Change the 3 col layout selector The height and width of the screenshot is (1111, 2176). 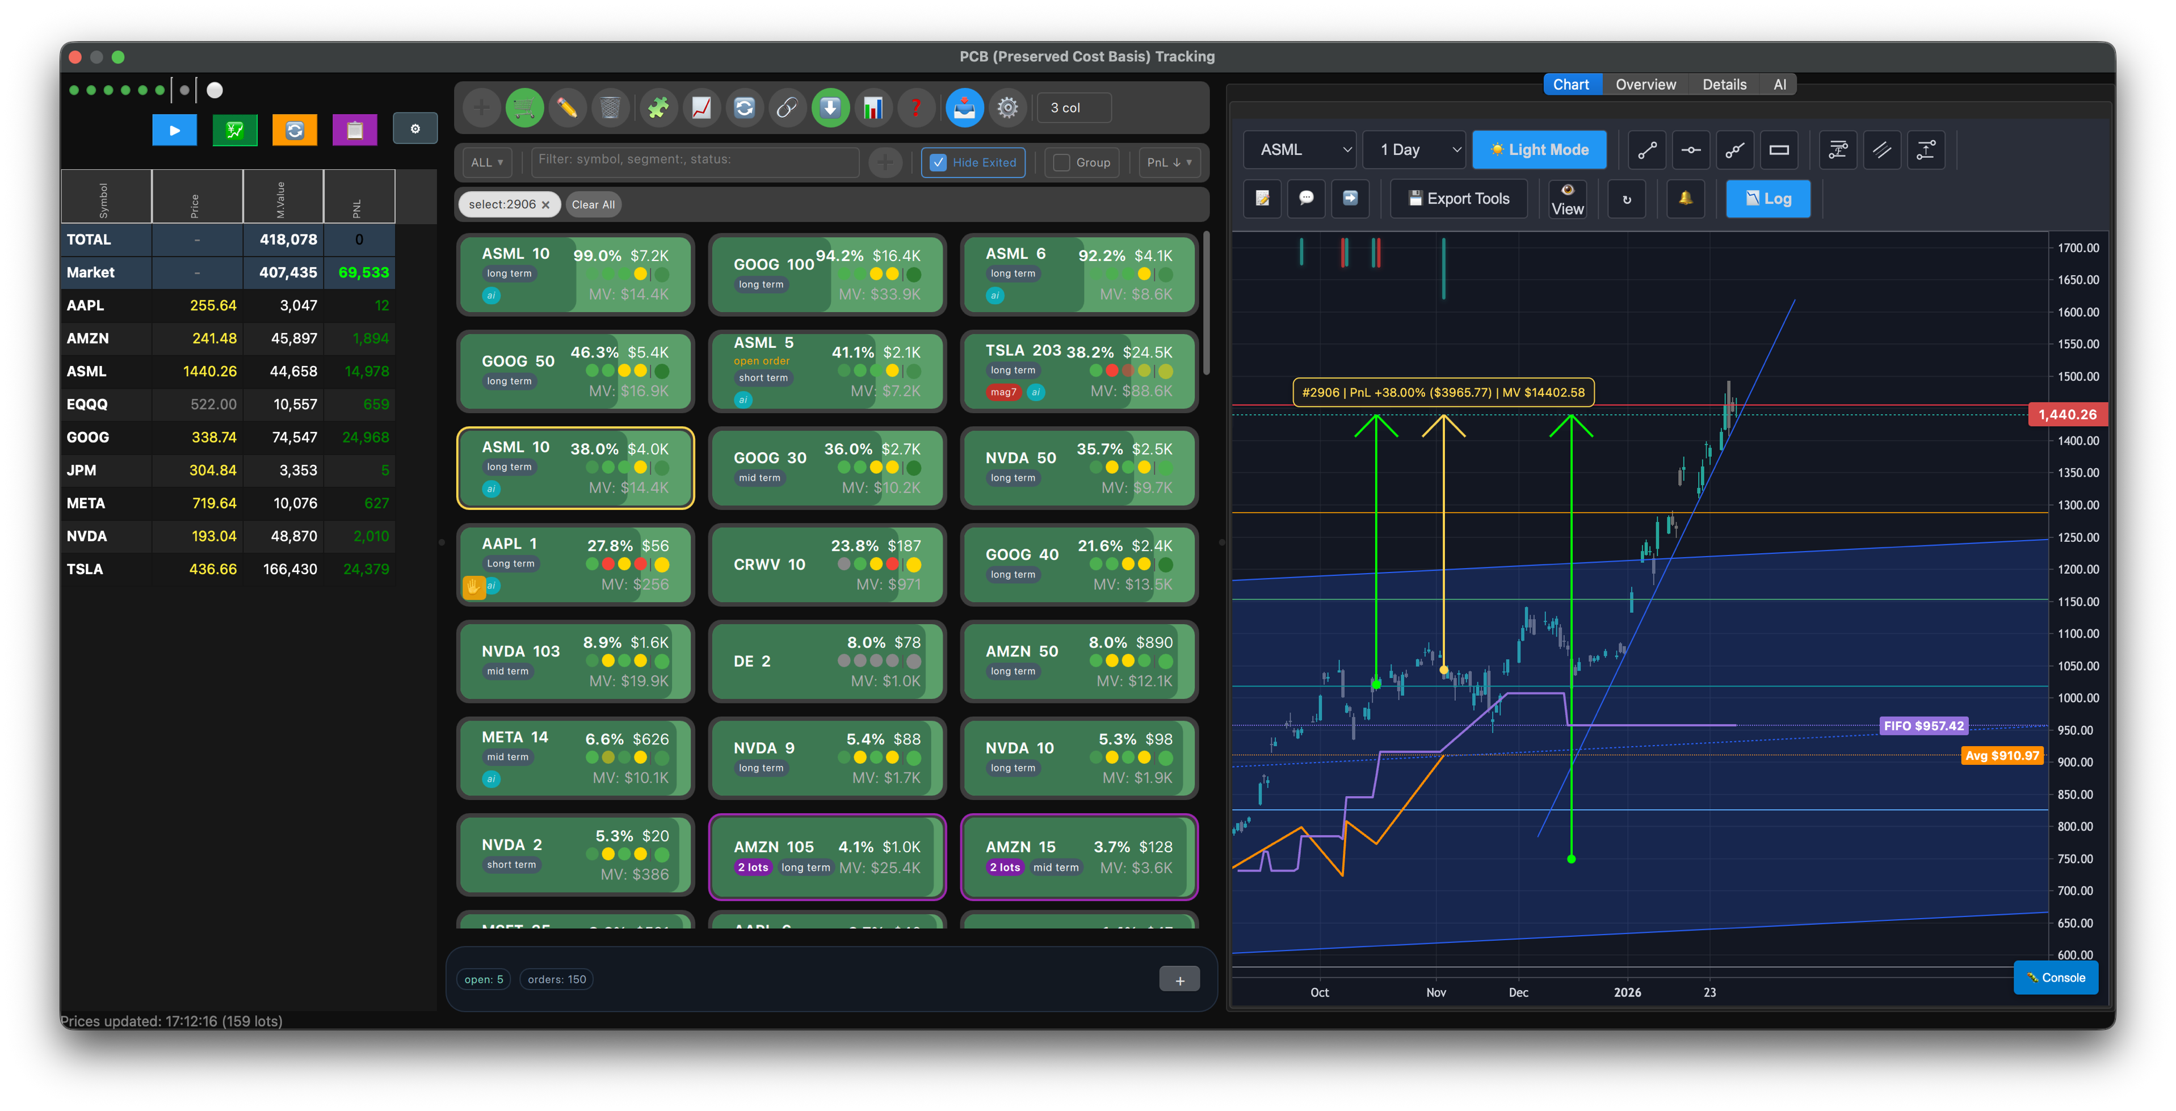[1074, 108]
